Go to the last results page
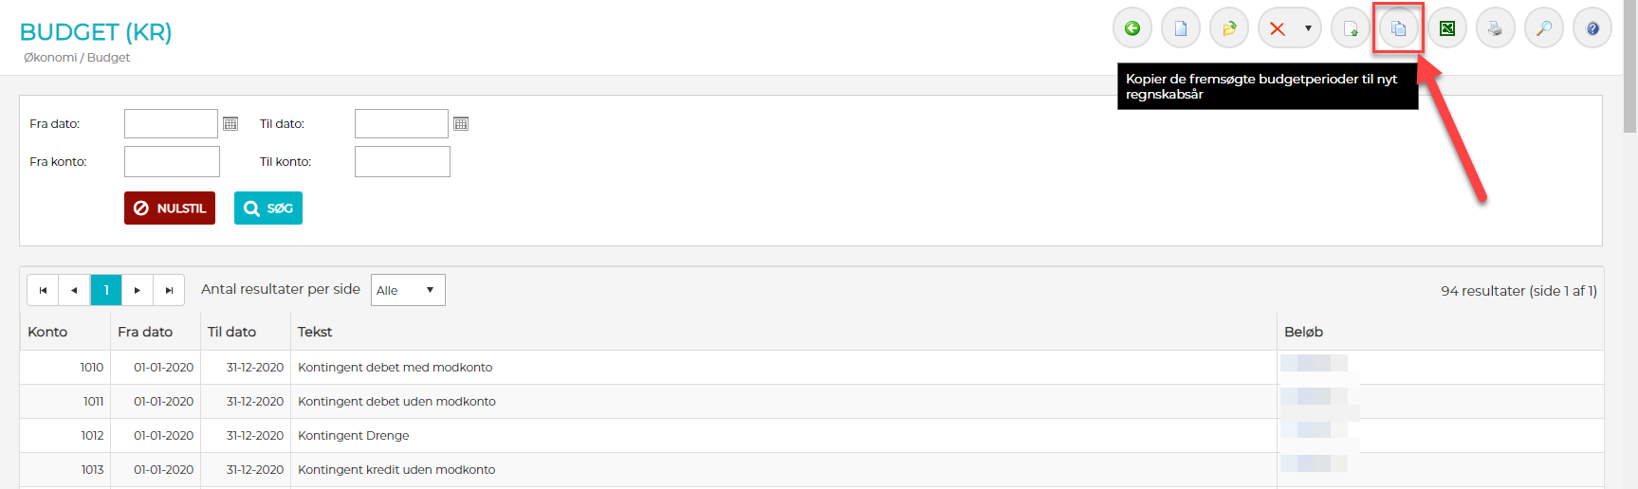This screenshot has width=1638, height=489. pyautogui.click(x=169, y=290)
